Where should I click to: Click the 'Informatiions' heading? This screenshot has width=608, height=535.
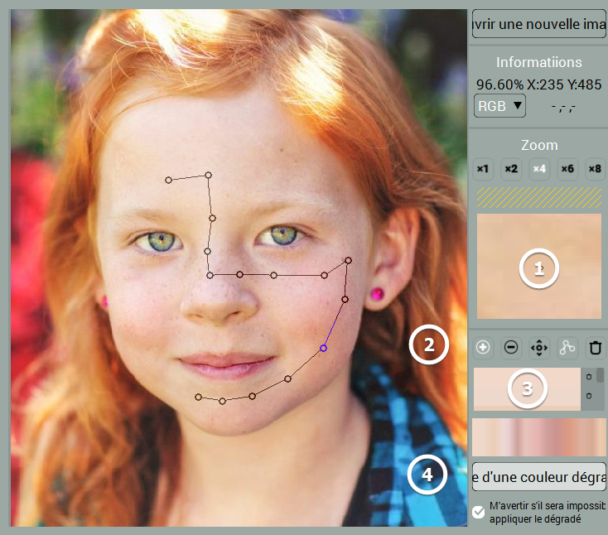point(539,62)
